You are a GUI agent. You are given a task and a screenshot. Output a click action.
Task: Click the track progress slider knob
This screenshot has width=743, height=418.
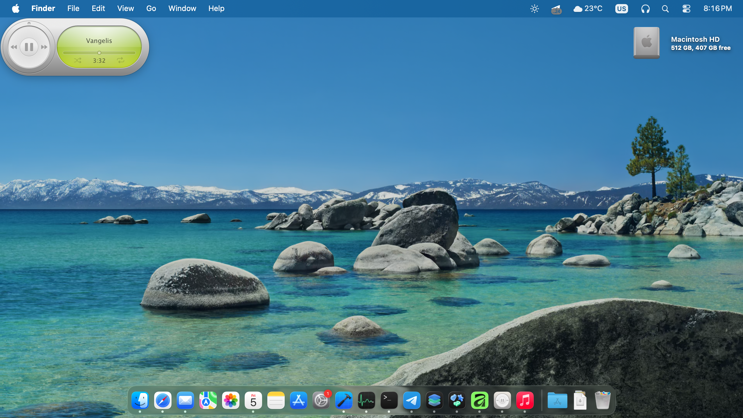(99, 53)
